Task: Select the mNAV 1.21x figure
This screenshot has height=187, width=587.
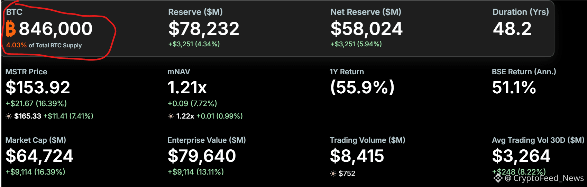Action: coord(187,87)
